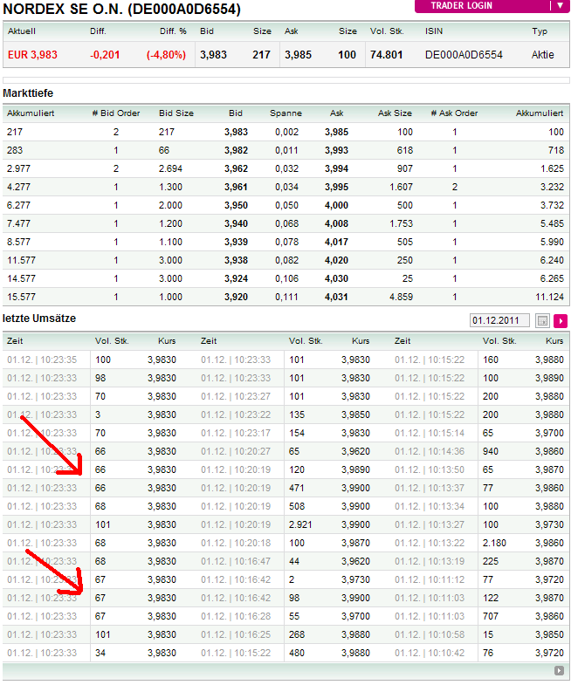The image size is (578, 685).
Task: Click the Markttiefe section heading
Action: tap(28, 93)
